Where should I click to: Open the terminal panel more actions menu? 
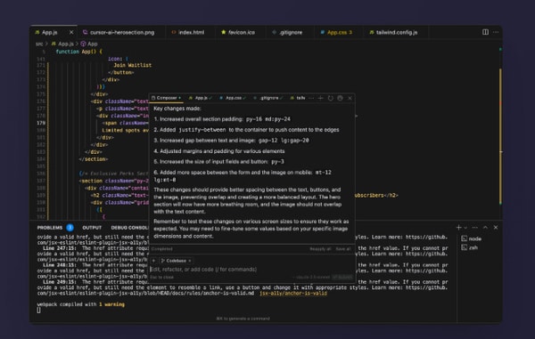[475, 228]
